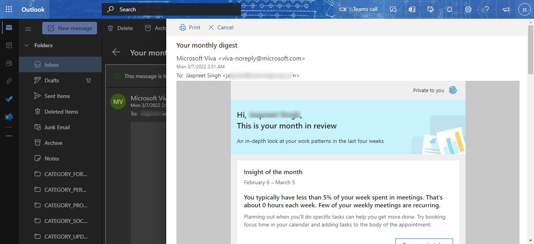
Task: Start a Teams call
Action: click(359, 9)
